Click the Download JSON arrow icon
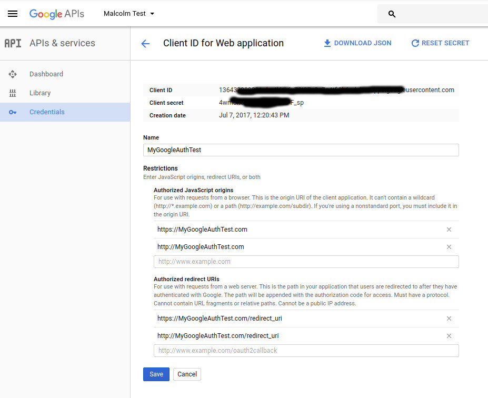Screen dimensions: 488x398 click(x=327, y=43)
